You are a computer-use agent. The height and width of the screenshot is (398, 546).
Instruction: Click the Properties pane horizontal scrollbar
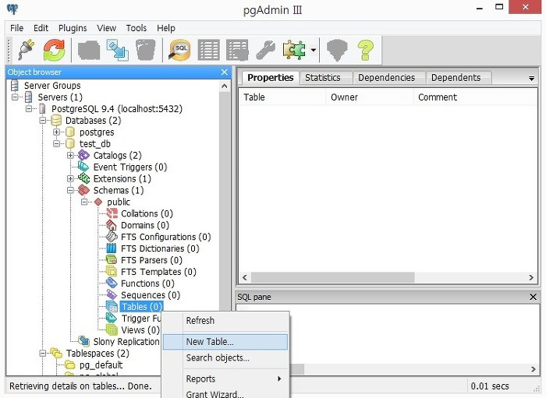pos(332,277)
